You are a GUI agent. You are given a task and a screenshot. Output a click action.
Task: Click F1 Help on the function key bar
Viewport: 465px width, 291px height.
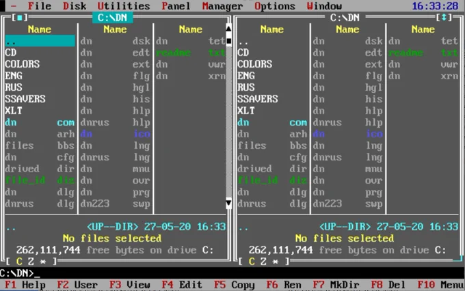pos(25,285)
